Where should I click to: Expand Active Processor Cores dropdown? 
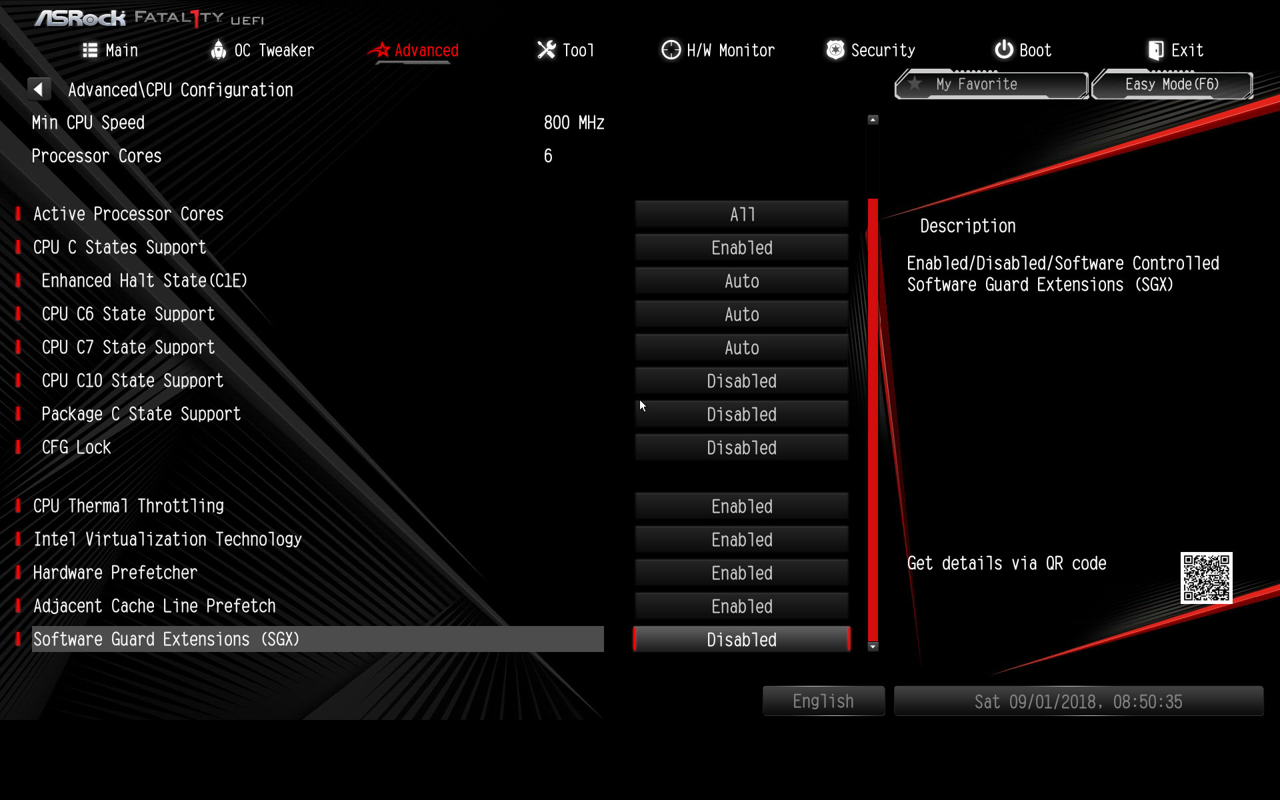coord(742,214)
